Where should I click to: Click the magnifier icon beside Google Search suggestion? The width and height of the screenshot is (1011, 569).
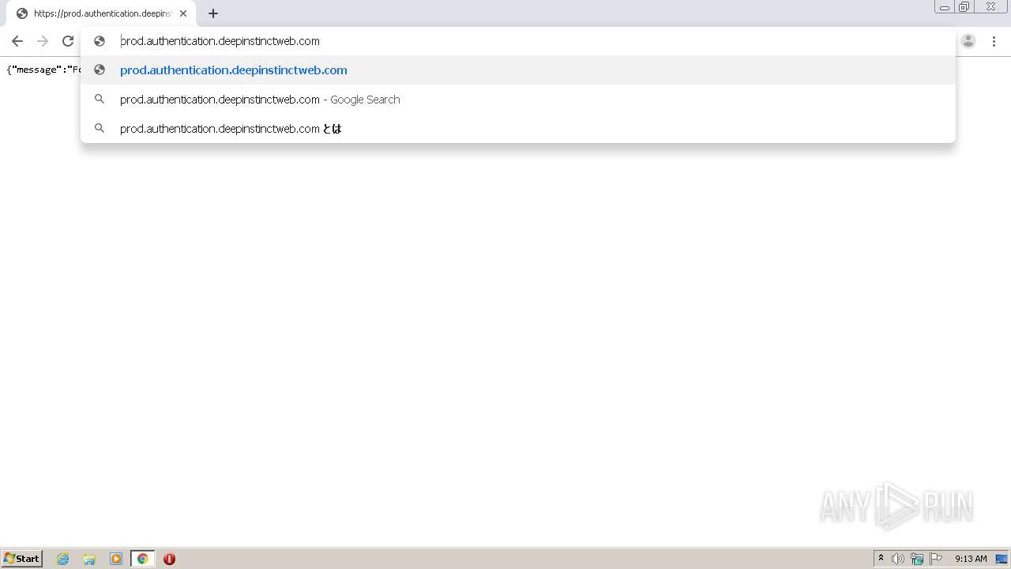coord(100,100)
